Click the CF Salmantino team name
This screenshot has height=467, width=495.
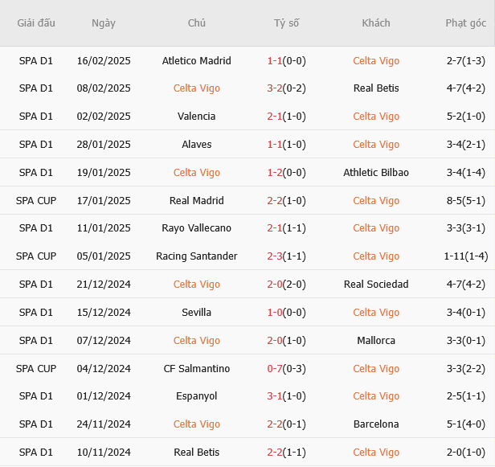196,369
